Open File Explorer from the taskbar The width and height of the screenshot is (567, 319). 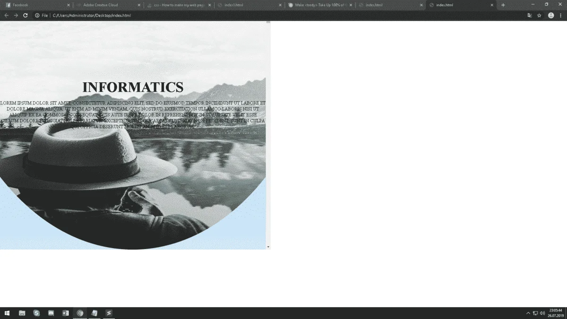pos(22,313)
